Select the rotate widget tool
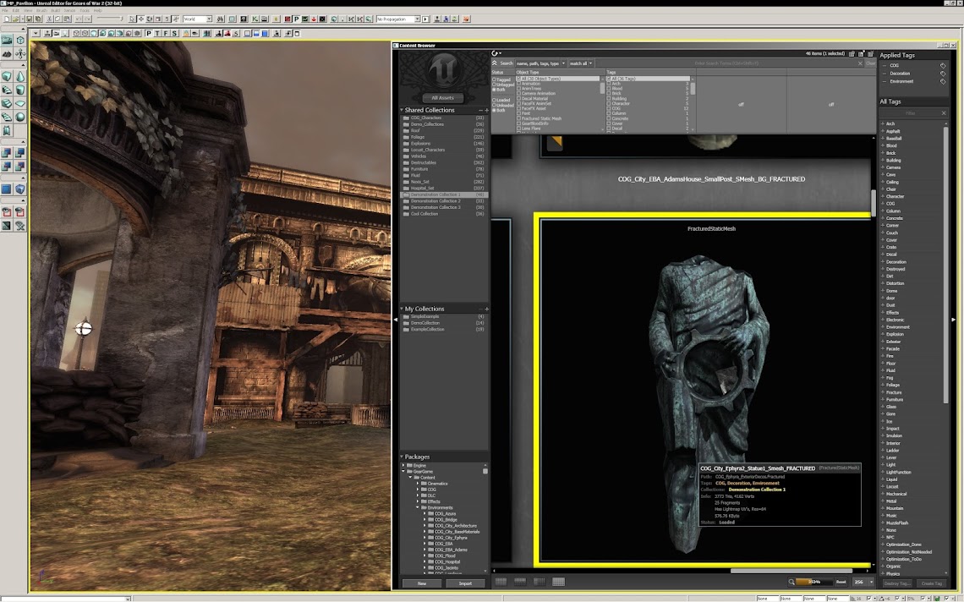The height and width of the screenshot is (602, 964). pos(150,19)
